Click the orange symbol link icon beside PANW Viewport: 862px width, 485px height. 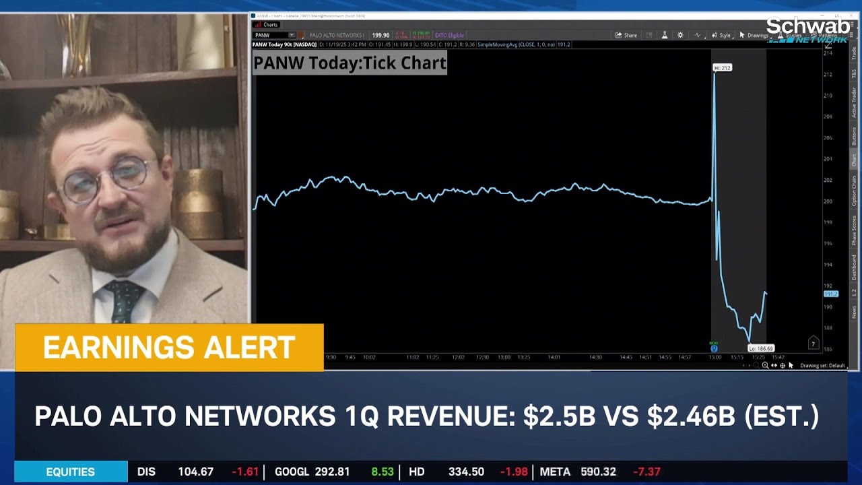(301, 35)
